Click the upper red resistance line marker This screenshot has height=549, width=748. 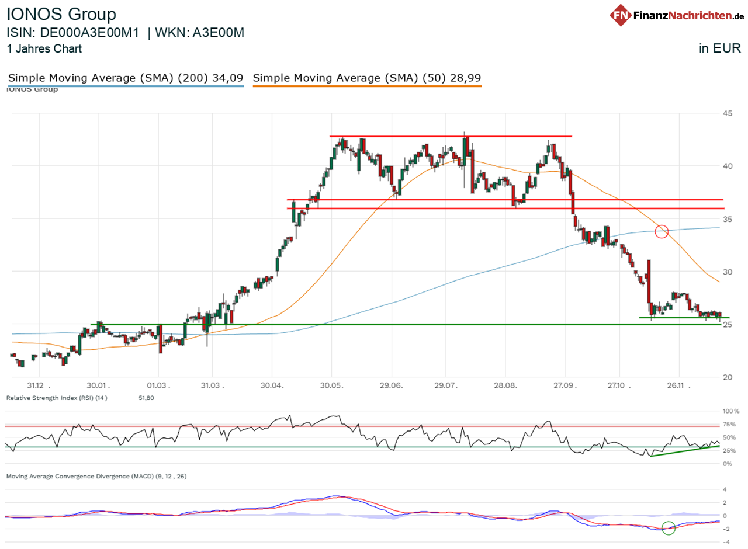[450, 135]
